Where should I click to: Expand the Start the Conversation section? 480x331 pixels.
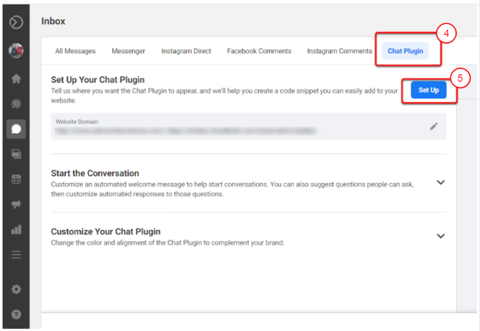pos(441,182)
